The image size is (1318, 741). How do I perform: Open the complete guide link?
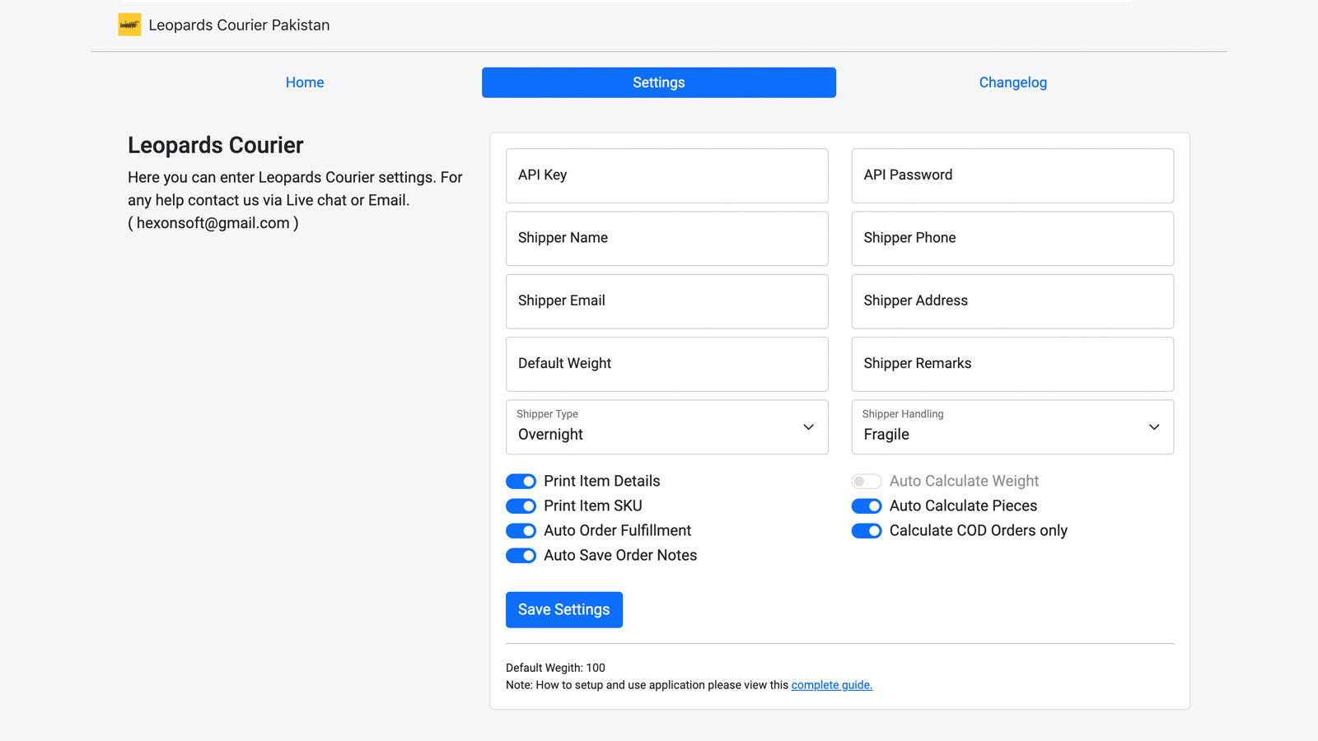[831, 685]
